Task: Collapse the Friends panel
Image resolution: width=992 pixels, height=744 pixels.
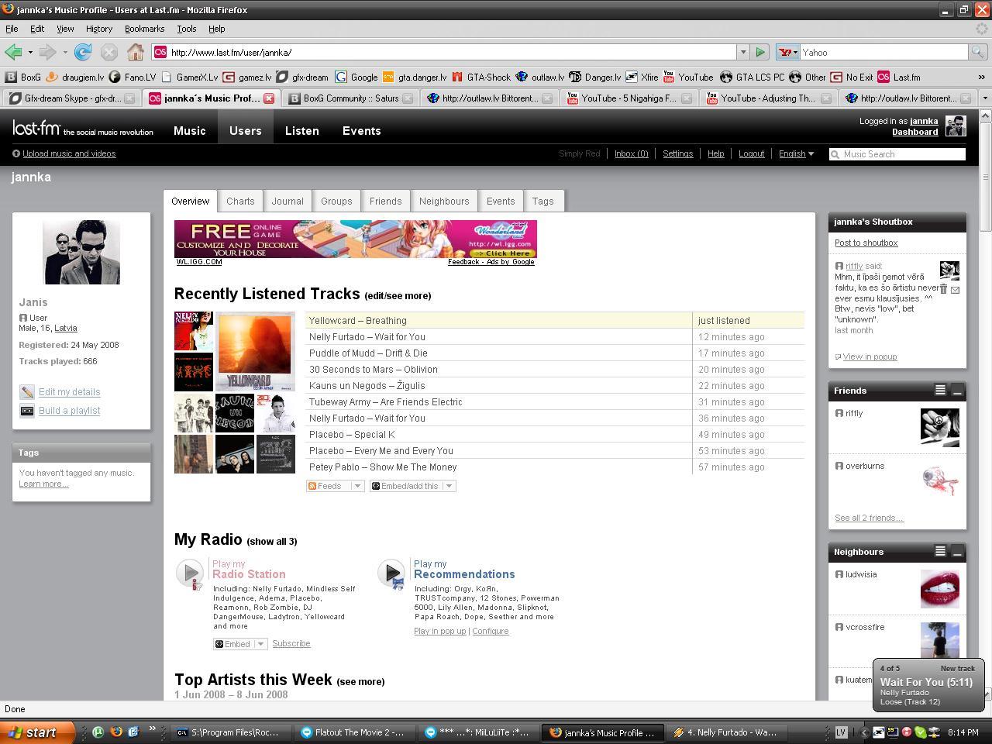Action: 957,391
